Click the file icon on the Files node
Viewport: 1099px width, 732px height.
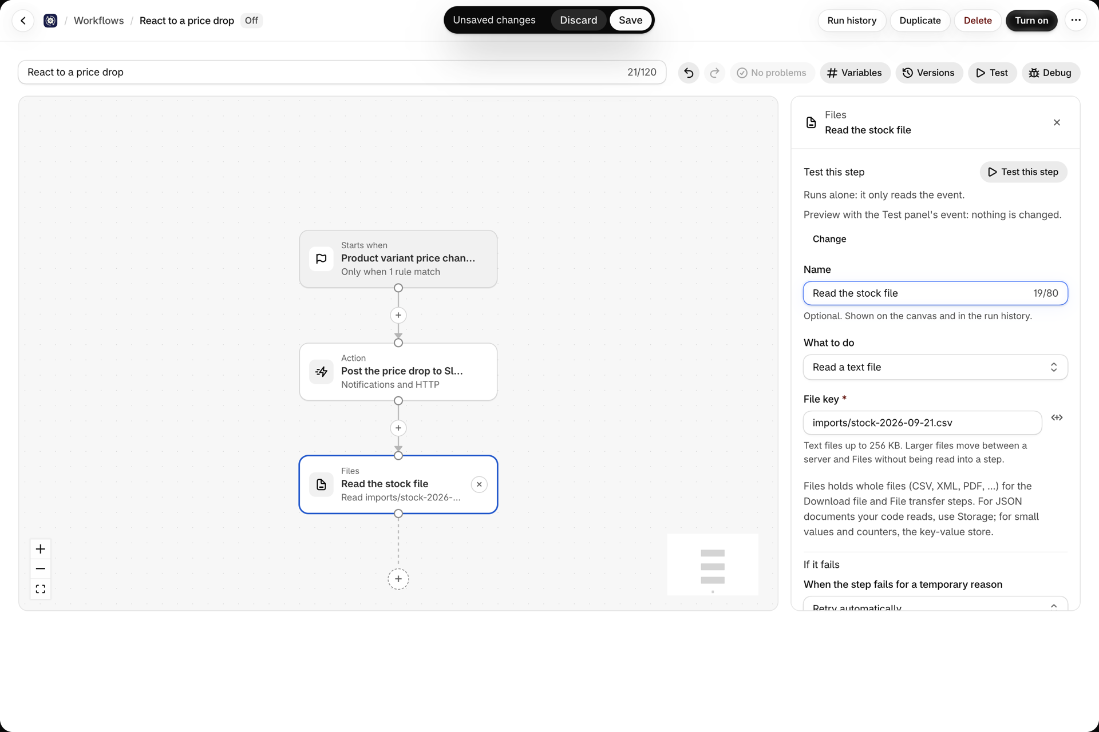click(321, 484)
